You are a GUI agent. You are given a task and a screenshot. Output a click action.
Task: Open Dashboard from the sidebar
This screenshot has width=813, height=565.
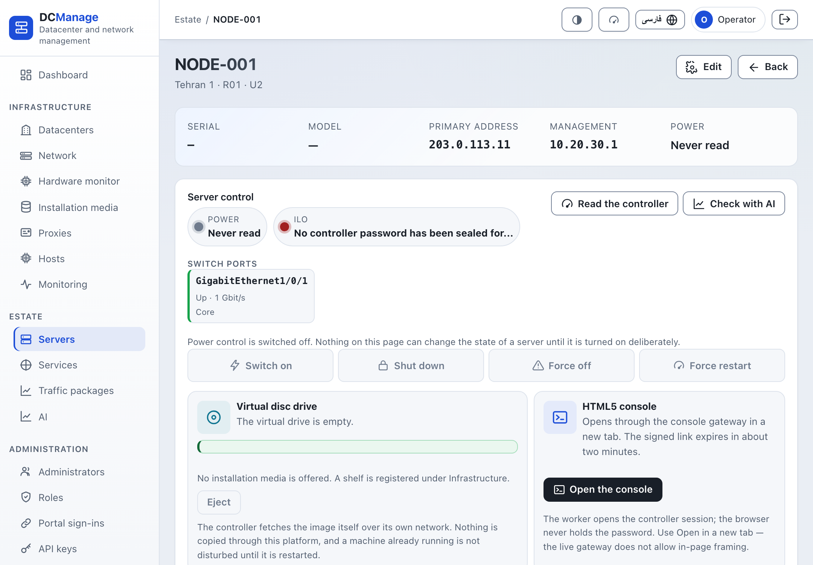pos(79,75)
